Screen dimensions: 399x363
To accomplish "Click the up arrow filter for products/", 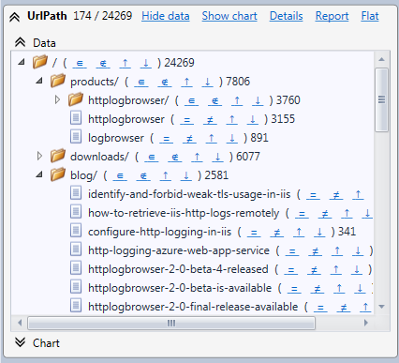I will (x=186, y=83).
